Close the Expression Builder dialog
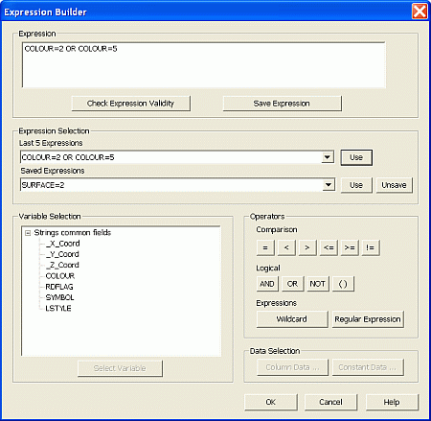Viewport: 431px width, 421px height. (x=420, y=12)
